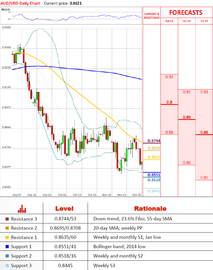The image size is (213, 270).
Task: Click the level cell 0.8518/16
Action: 65,256
